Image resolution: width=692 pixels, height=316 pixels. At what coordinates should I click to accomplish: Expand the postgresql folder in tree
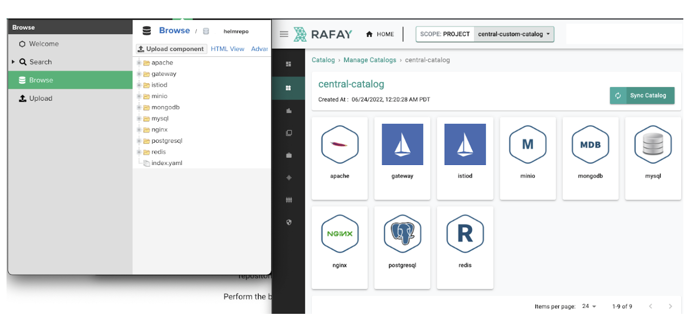pos(139,141)
